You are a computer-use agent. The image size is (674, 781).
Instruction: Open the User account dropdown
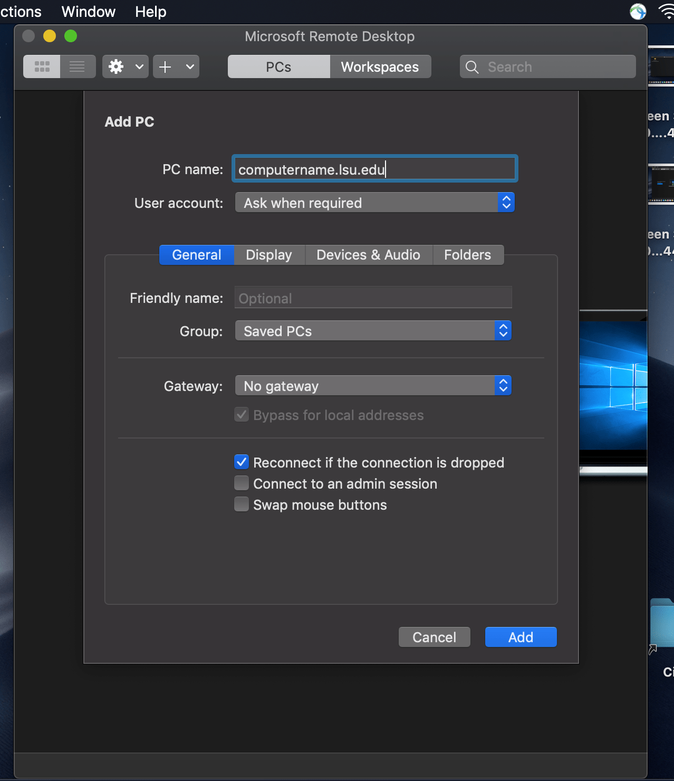pos(374,202)
